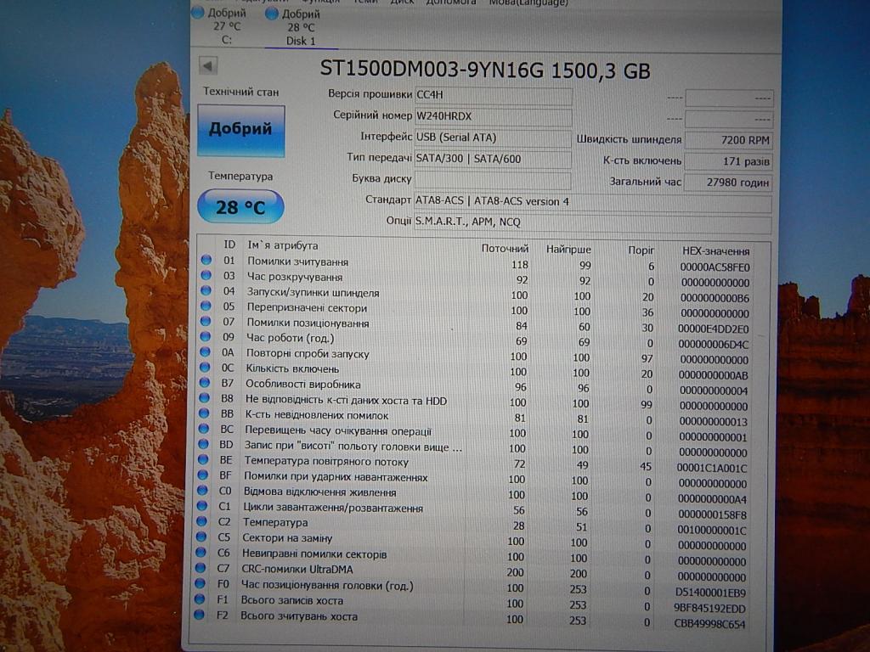Click hex value 9BF845192EDD
The height and width of the screenshot is (652, 870).
pyautogui.click(x=709, y=608)
